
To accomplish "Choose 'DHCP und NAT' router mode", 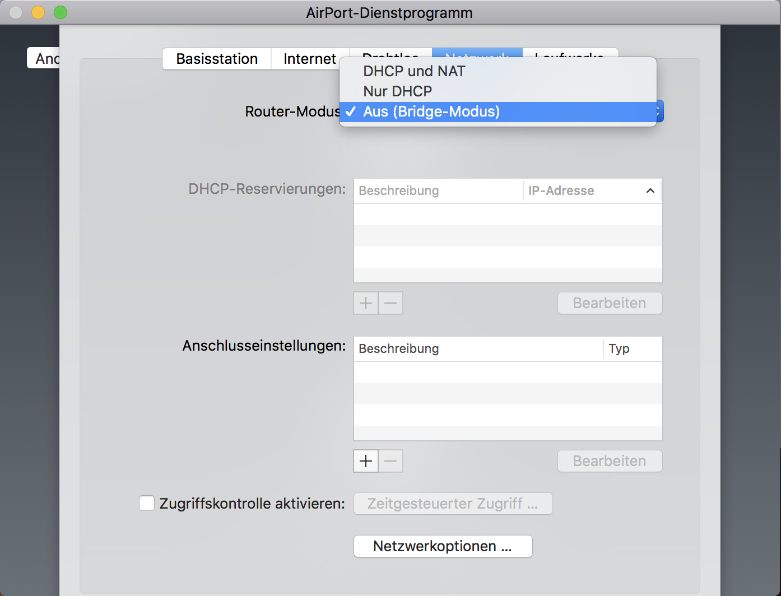I will click(x=498, y=71).
